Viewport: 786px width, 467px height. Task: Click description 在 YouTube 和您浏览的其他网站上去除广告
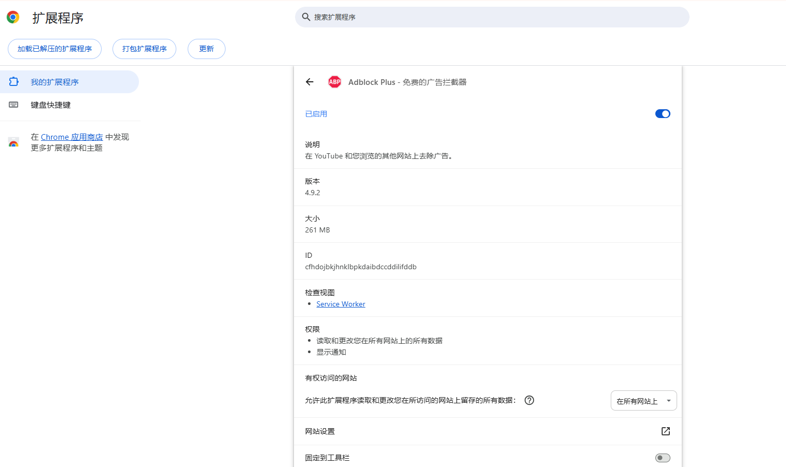point(380,156)
